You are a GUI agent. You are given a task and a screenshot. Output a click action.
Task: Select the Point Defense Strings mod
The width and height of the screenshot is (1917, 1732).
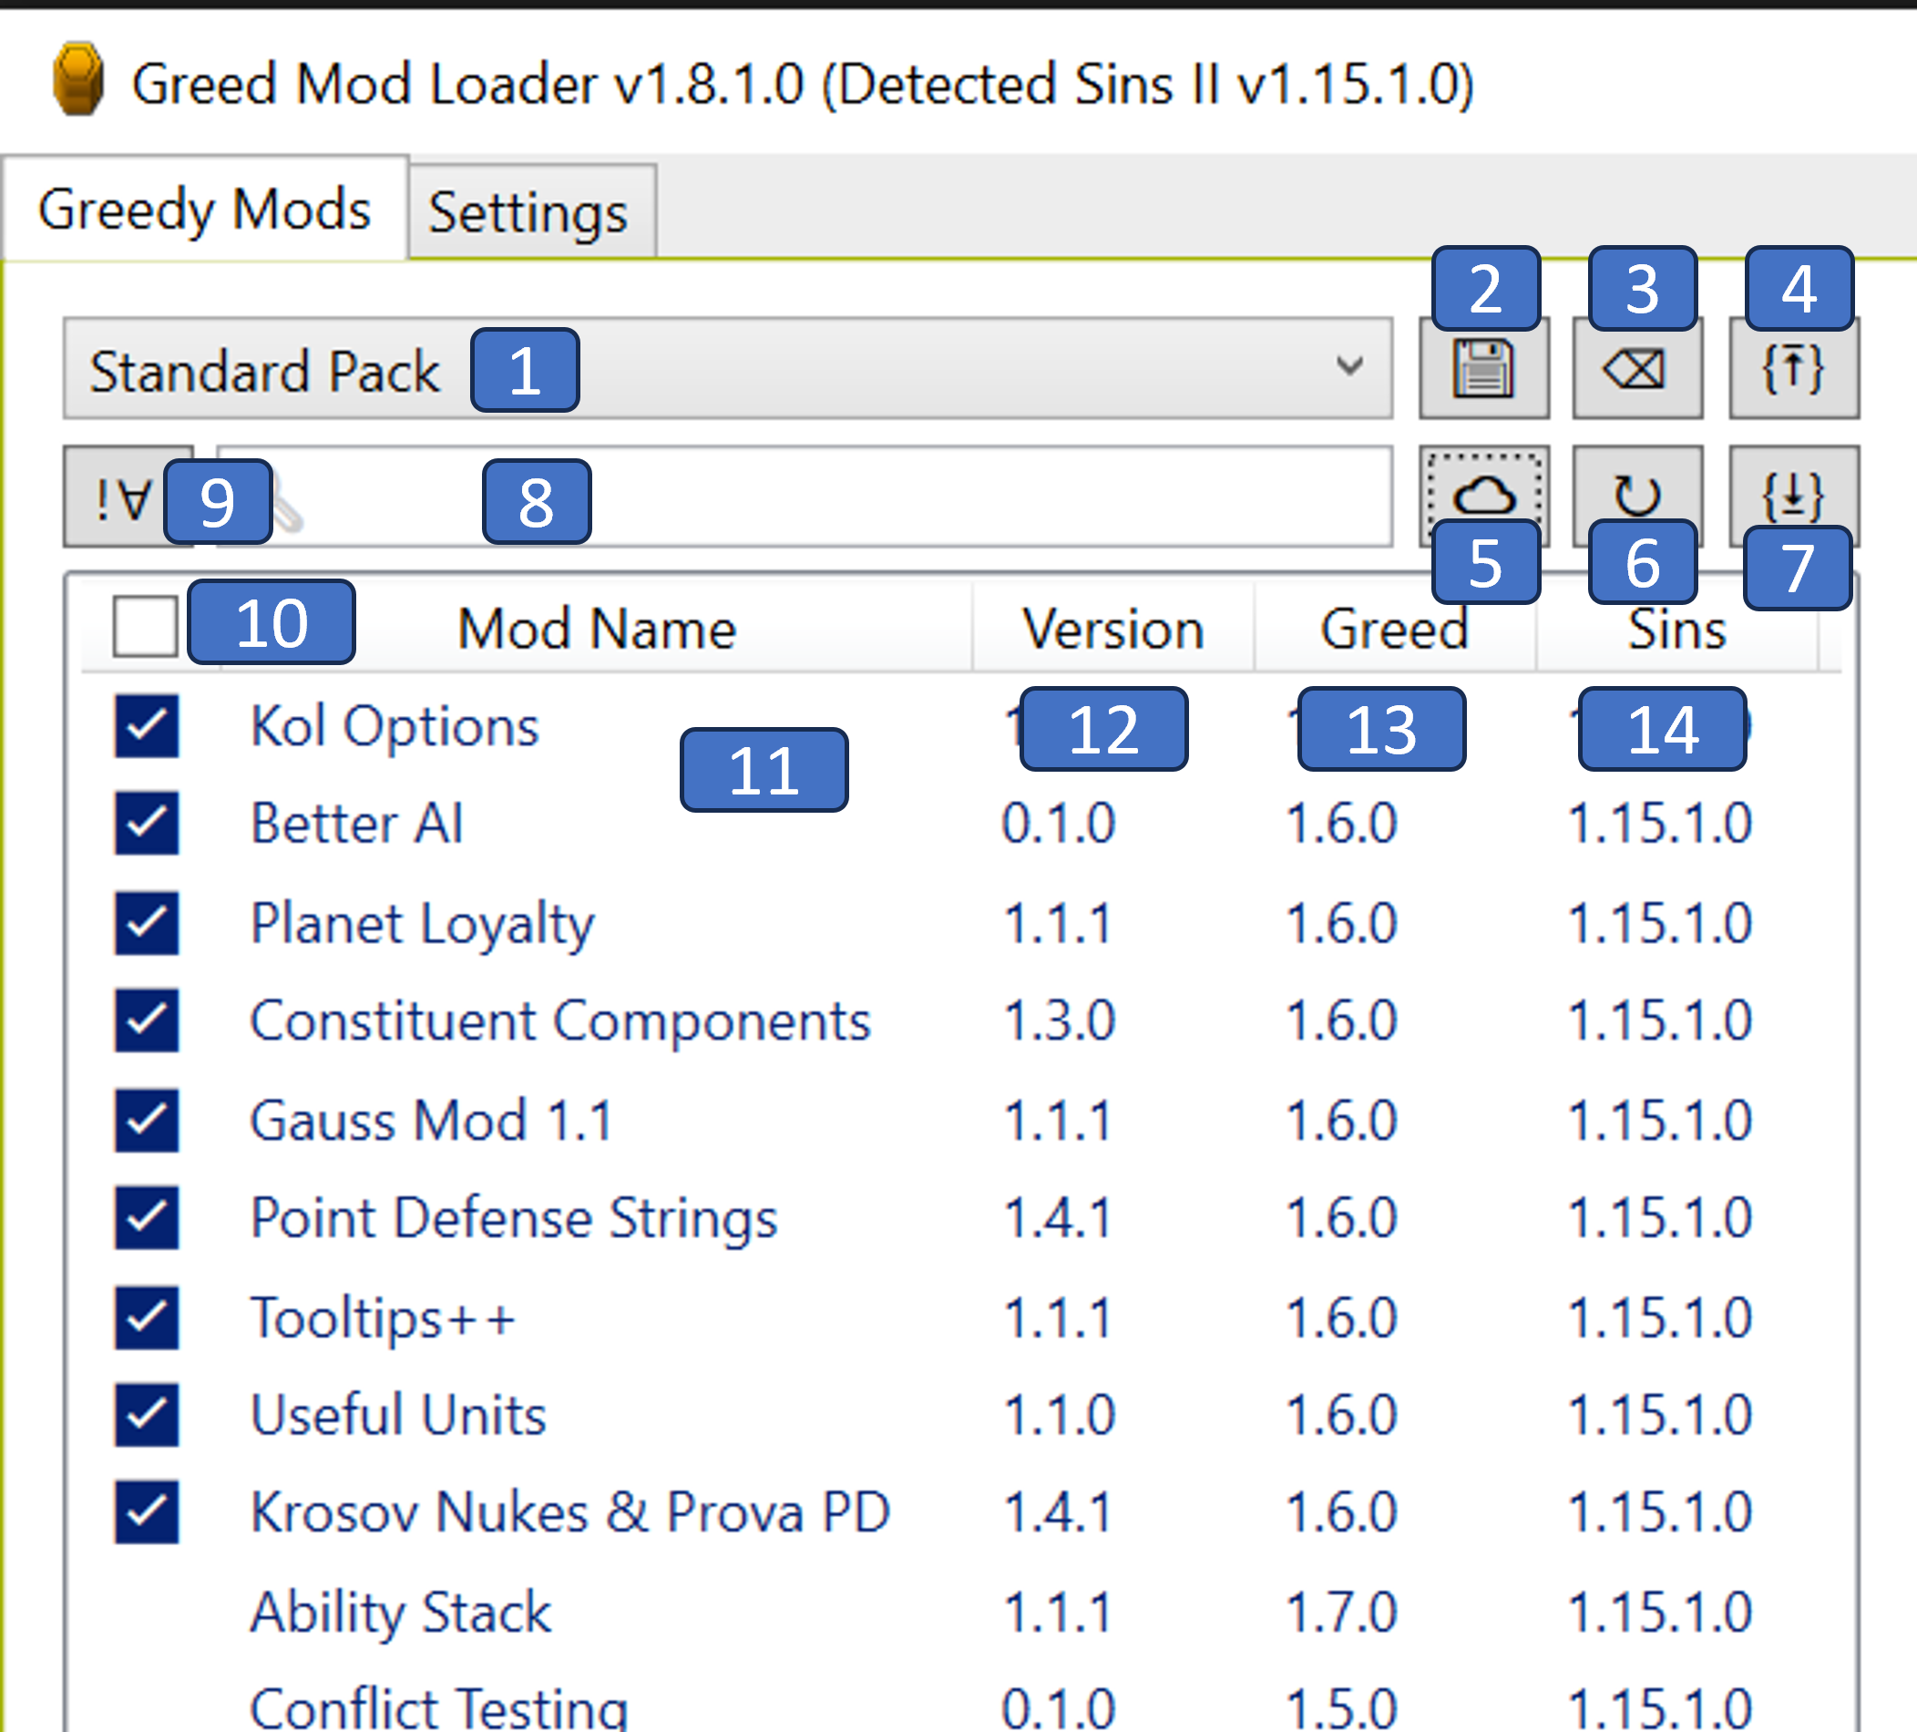coord(515,1218)
